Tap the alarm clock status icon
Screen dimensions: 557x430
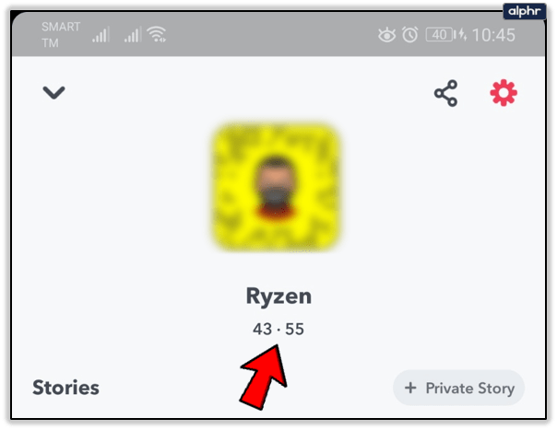410,35
